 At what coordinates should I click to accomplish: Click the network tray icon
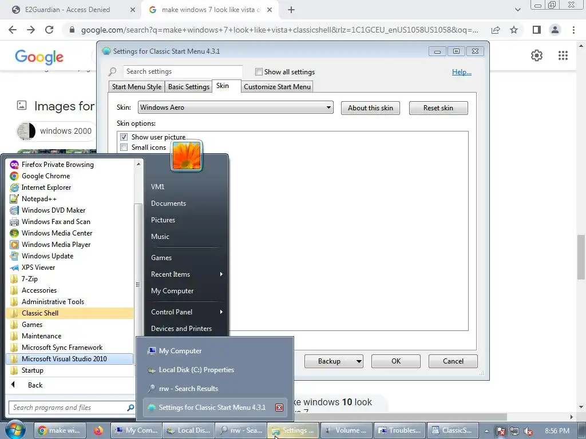pos(514,431)
